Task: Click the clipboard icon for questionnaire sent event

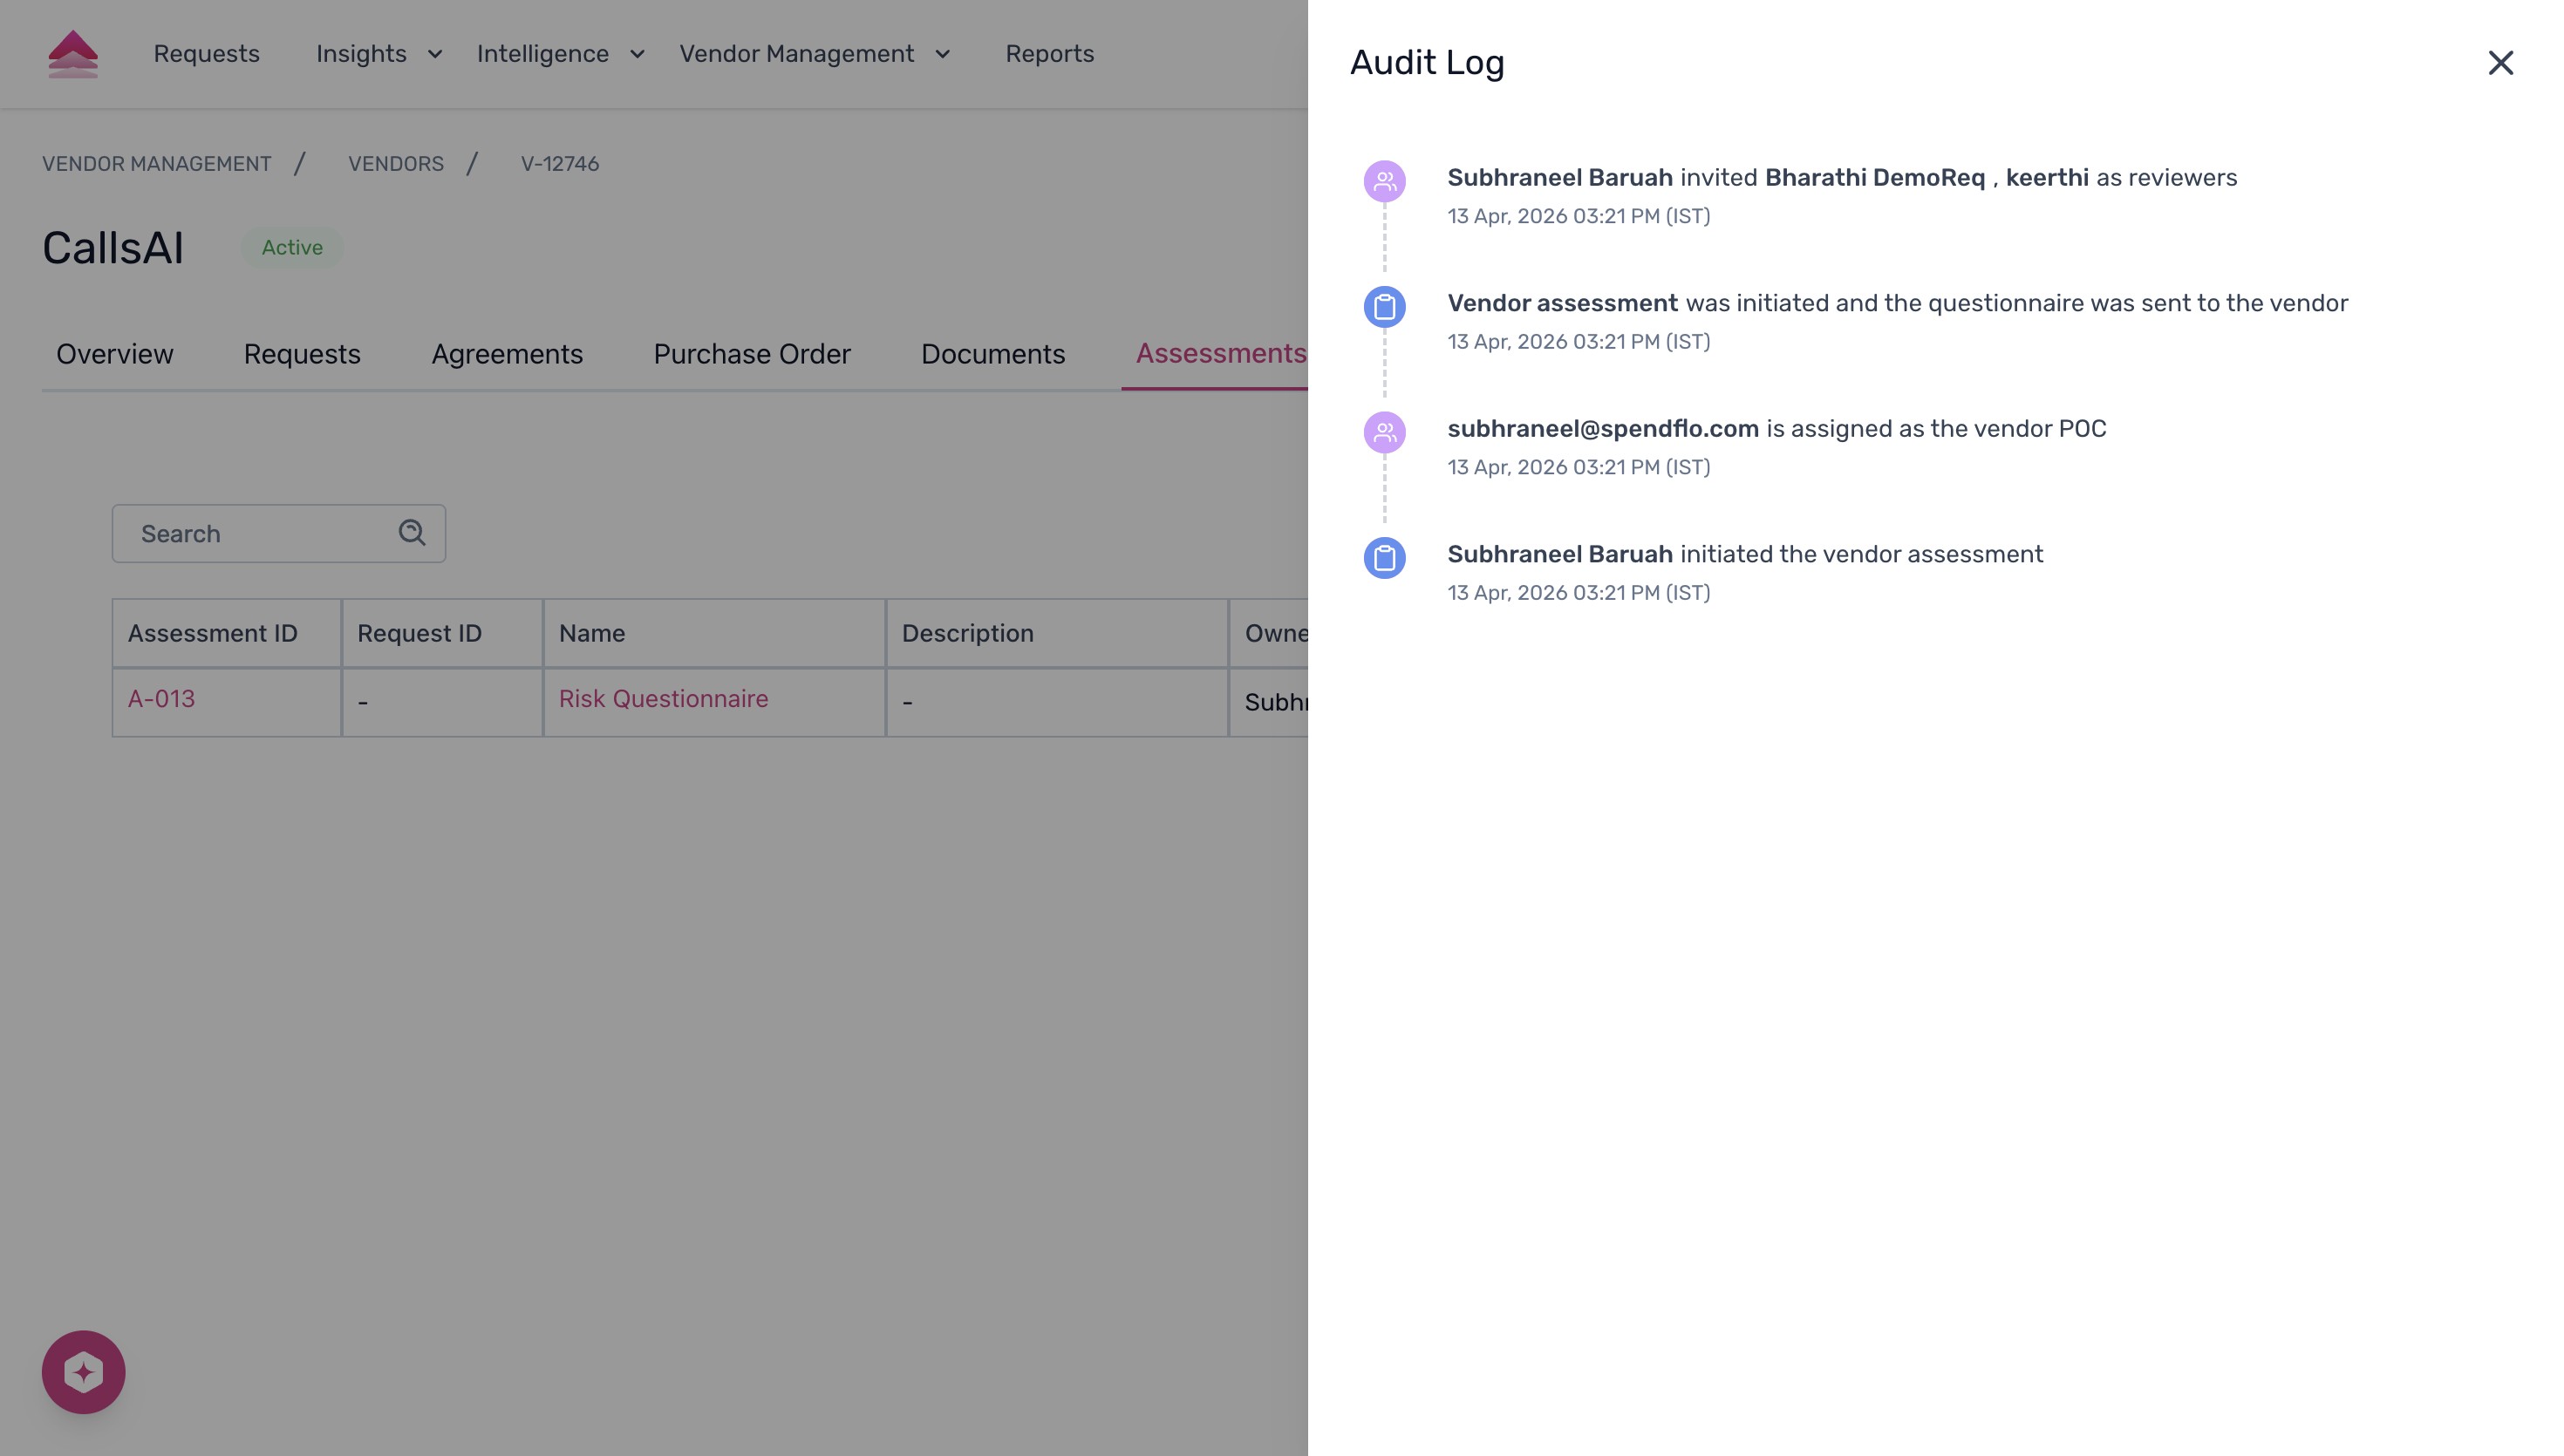Action: (x=1385, y=307)
